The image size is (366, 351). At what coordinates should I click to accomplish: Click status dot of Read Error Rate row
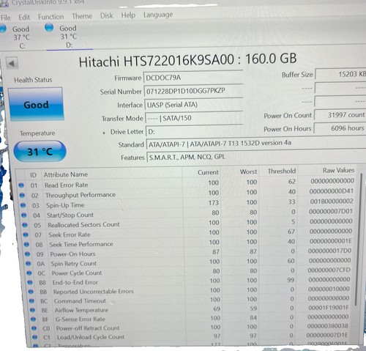[x=21, y=185]
